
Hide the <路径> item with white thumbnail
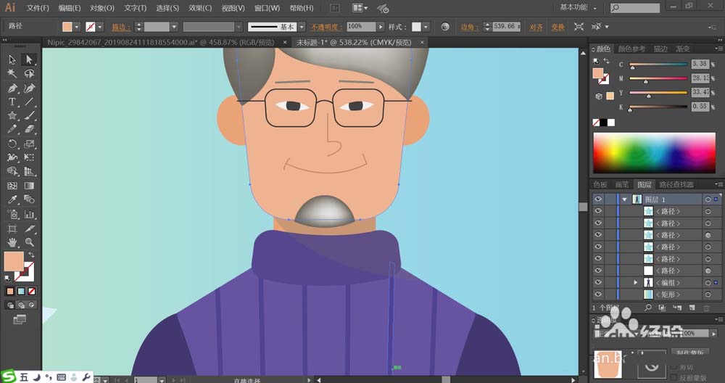[598, 270]
